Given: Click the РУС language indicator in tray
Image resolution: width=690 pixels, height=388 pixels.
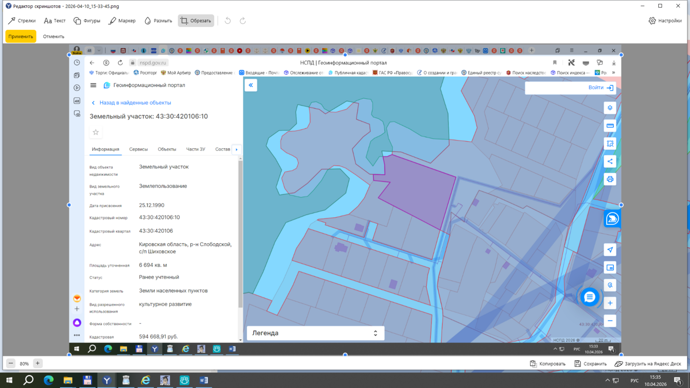Looking at the screenshot, I should (635, 380).
